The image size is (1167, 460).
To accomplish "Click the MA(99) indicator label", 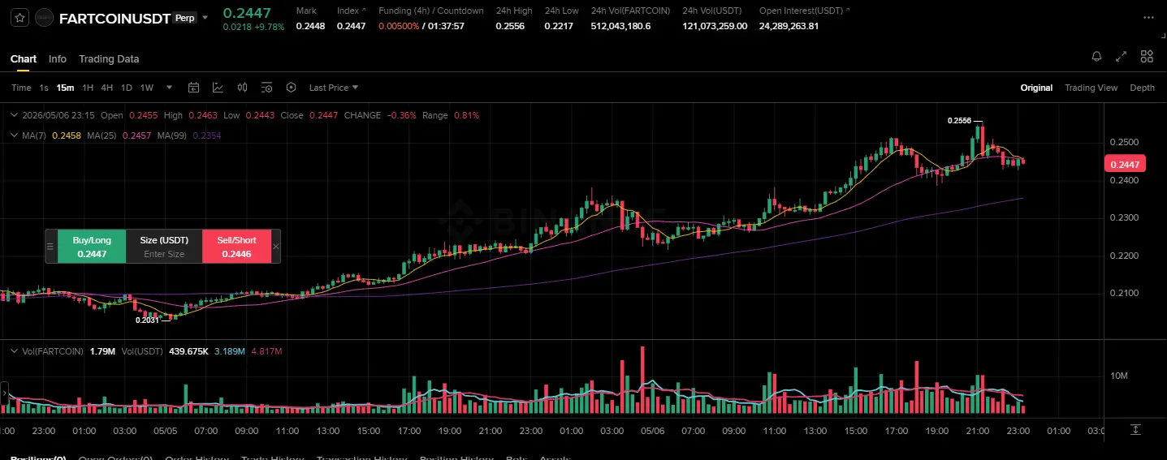I will click(x=173, y=135).
